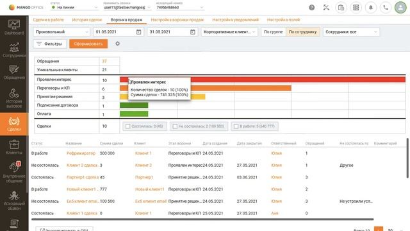
Task: Open Настройка полей tab
Action: tap(283, 20)
